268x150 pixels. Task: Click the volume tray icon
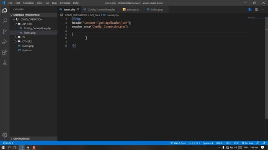point(235,147)
